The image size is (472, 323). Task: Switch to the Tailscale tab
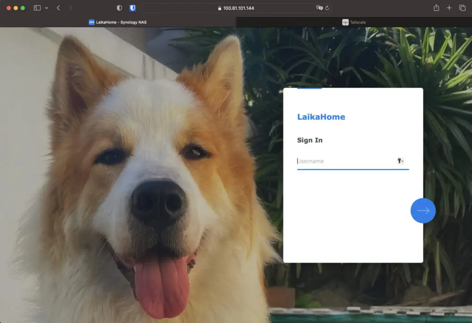354,22
